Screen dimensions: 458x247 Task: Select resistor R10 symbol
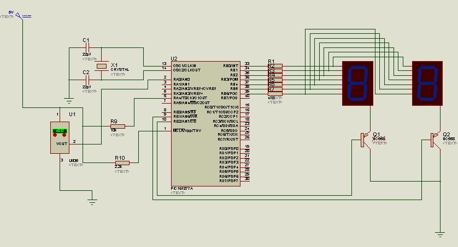point(122,163)
